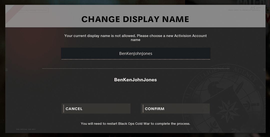Click the CHANGE DISPLAY NAME title
Screen dimensions: 270x137
click(x=135, y=19)
